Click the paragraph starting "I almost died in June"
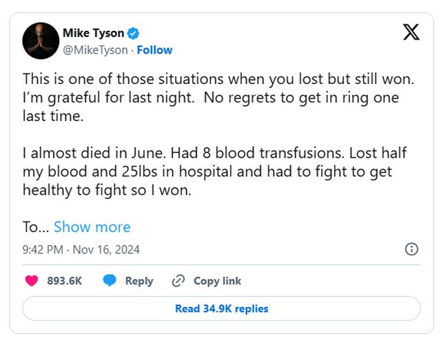This screenshot has width=441, height=340. pos(207,172)
